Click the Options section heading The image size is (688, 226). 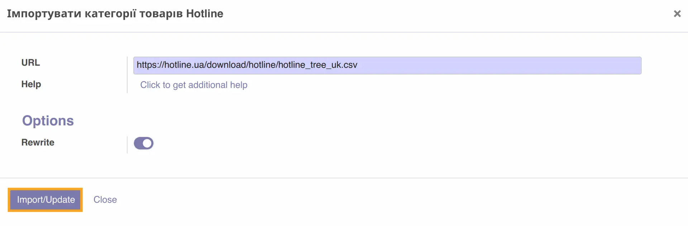pos(48,120)
